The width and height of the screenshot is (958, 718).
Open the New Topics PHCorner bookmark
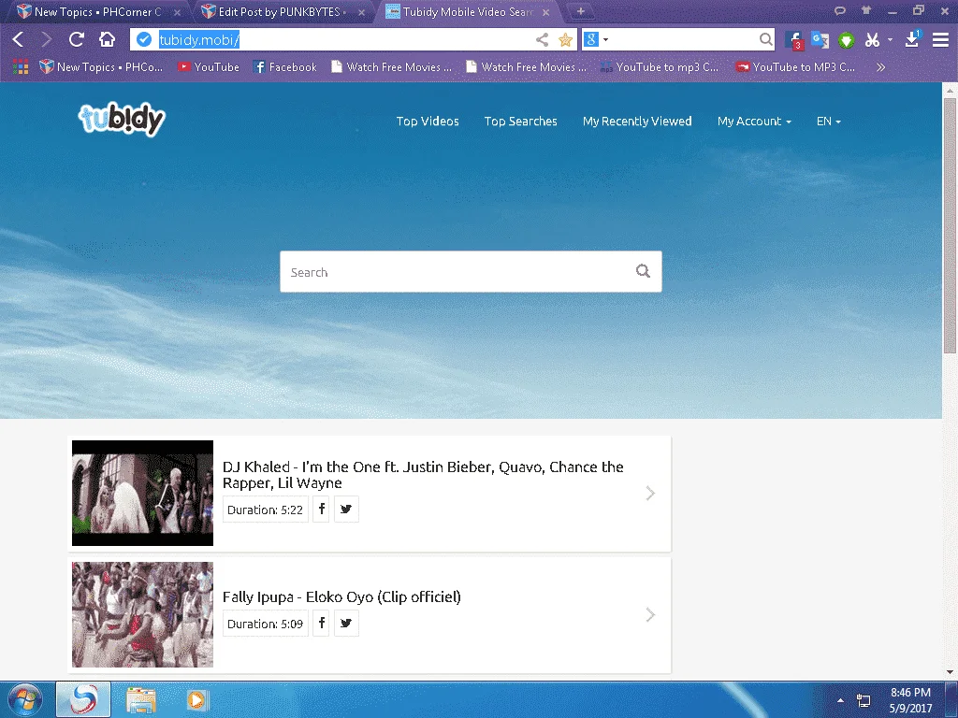click(101, 67)
